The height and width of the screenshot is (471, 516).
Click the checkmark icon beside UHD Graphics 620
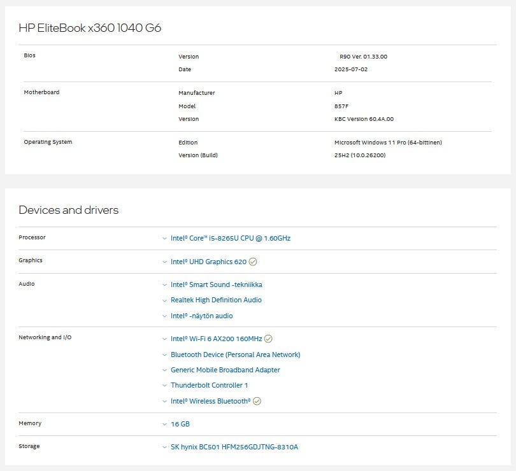pyautogui.click(x=253, y=262)
